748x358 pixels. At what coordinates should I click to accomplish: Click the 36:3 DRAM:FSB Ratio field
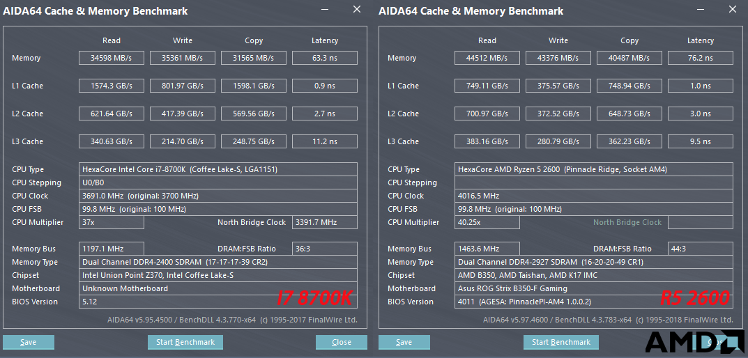[324, 249]
